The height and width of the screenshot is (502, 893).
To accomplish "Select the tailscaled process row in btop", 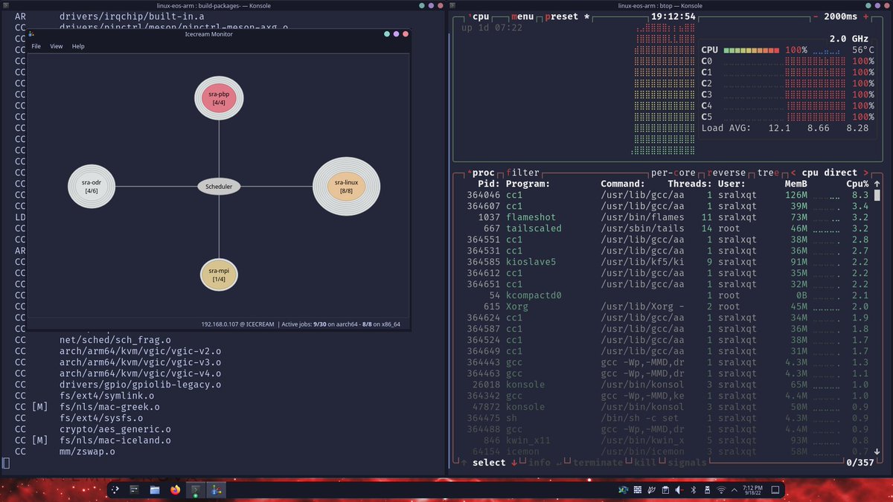I will 667,228.
